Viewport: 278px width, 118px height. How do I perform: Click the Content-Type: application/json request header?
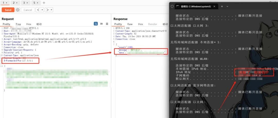click(21, 55)
